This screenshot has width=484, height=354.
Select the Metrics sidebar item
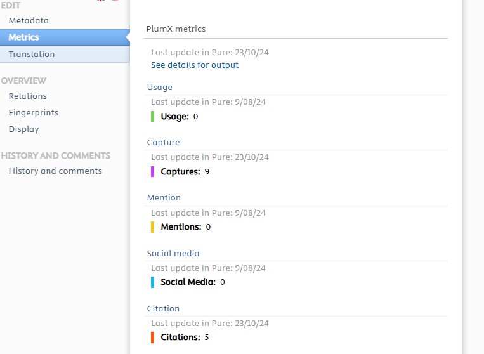click(x=65, y=37)
